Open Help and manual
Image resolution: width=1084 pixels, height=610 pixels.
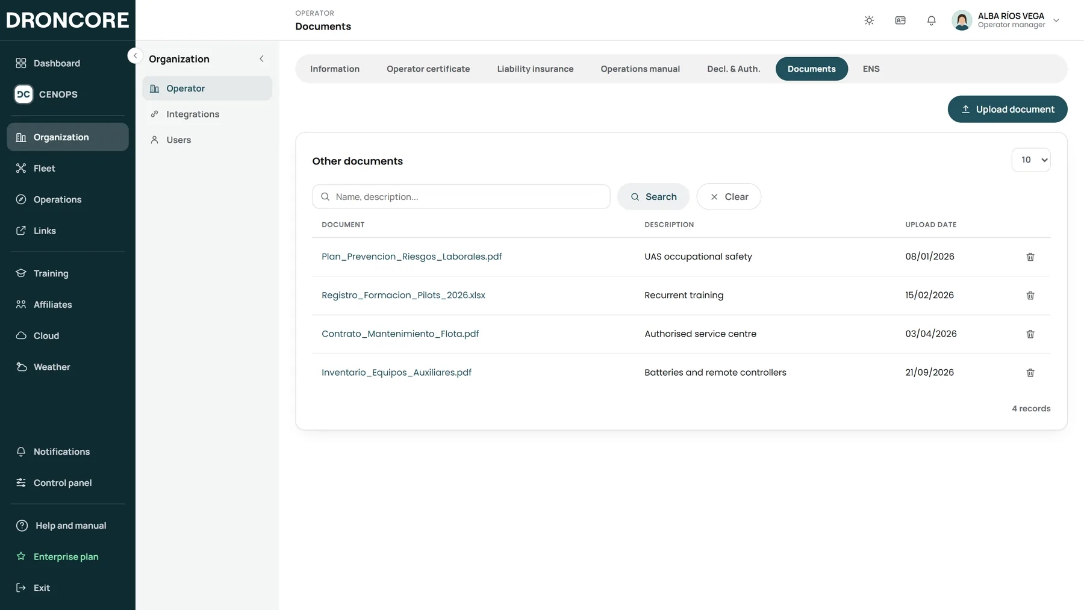[67, 526]
